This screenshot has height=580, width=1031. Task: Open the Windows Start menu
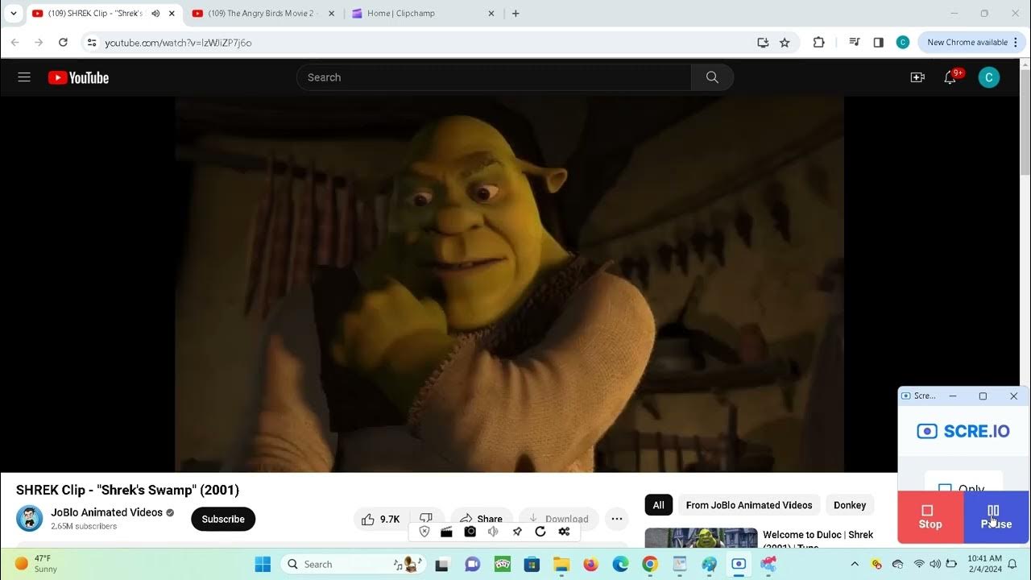pos(263,564)
